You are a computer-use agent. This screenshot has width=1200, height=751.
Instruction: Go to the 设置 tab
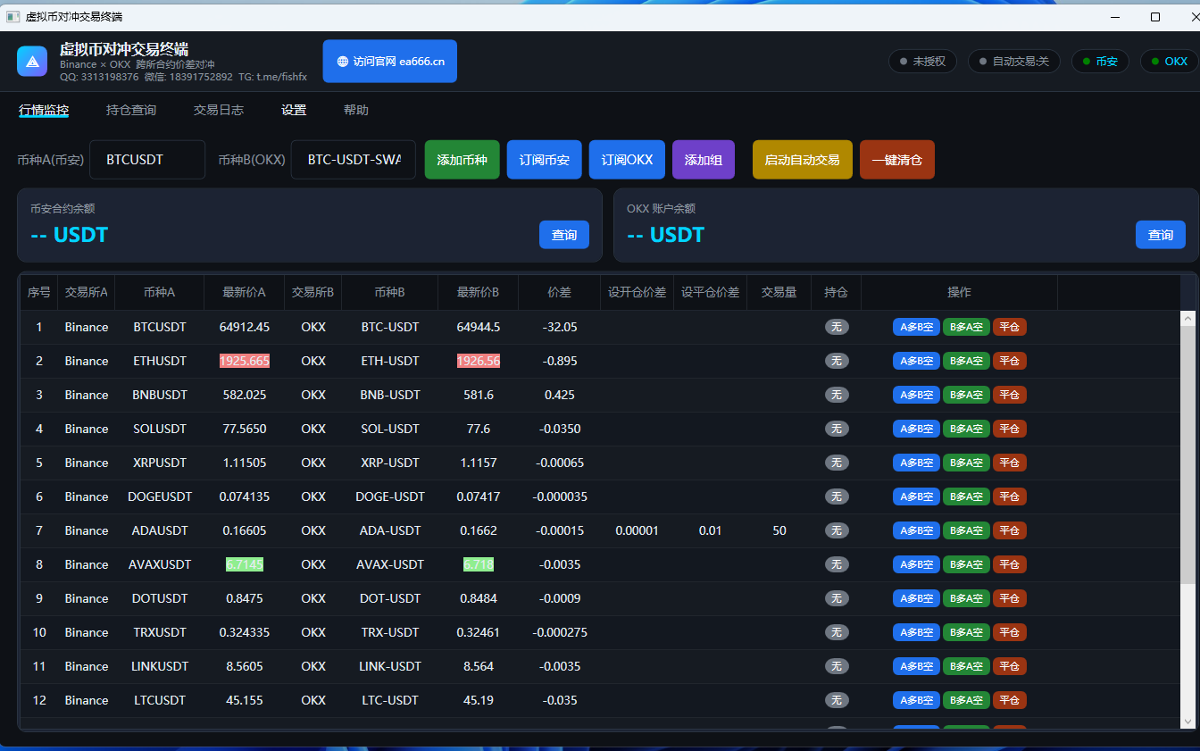(294, 111)
